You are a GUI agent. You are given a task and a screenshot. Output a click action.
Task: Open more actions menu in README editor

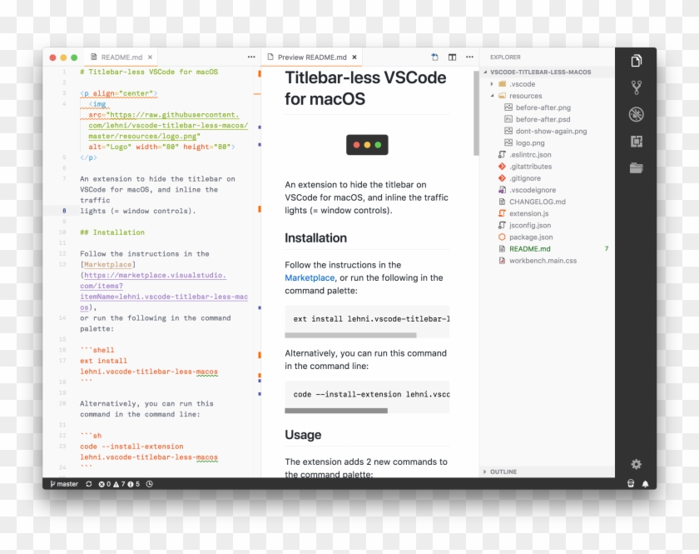click(x=251, y=57)
